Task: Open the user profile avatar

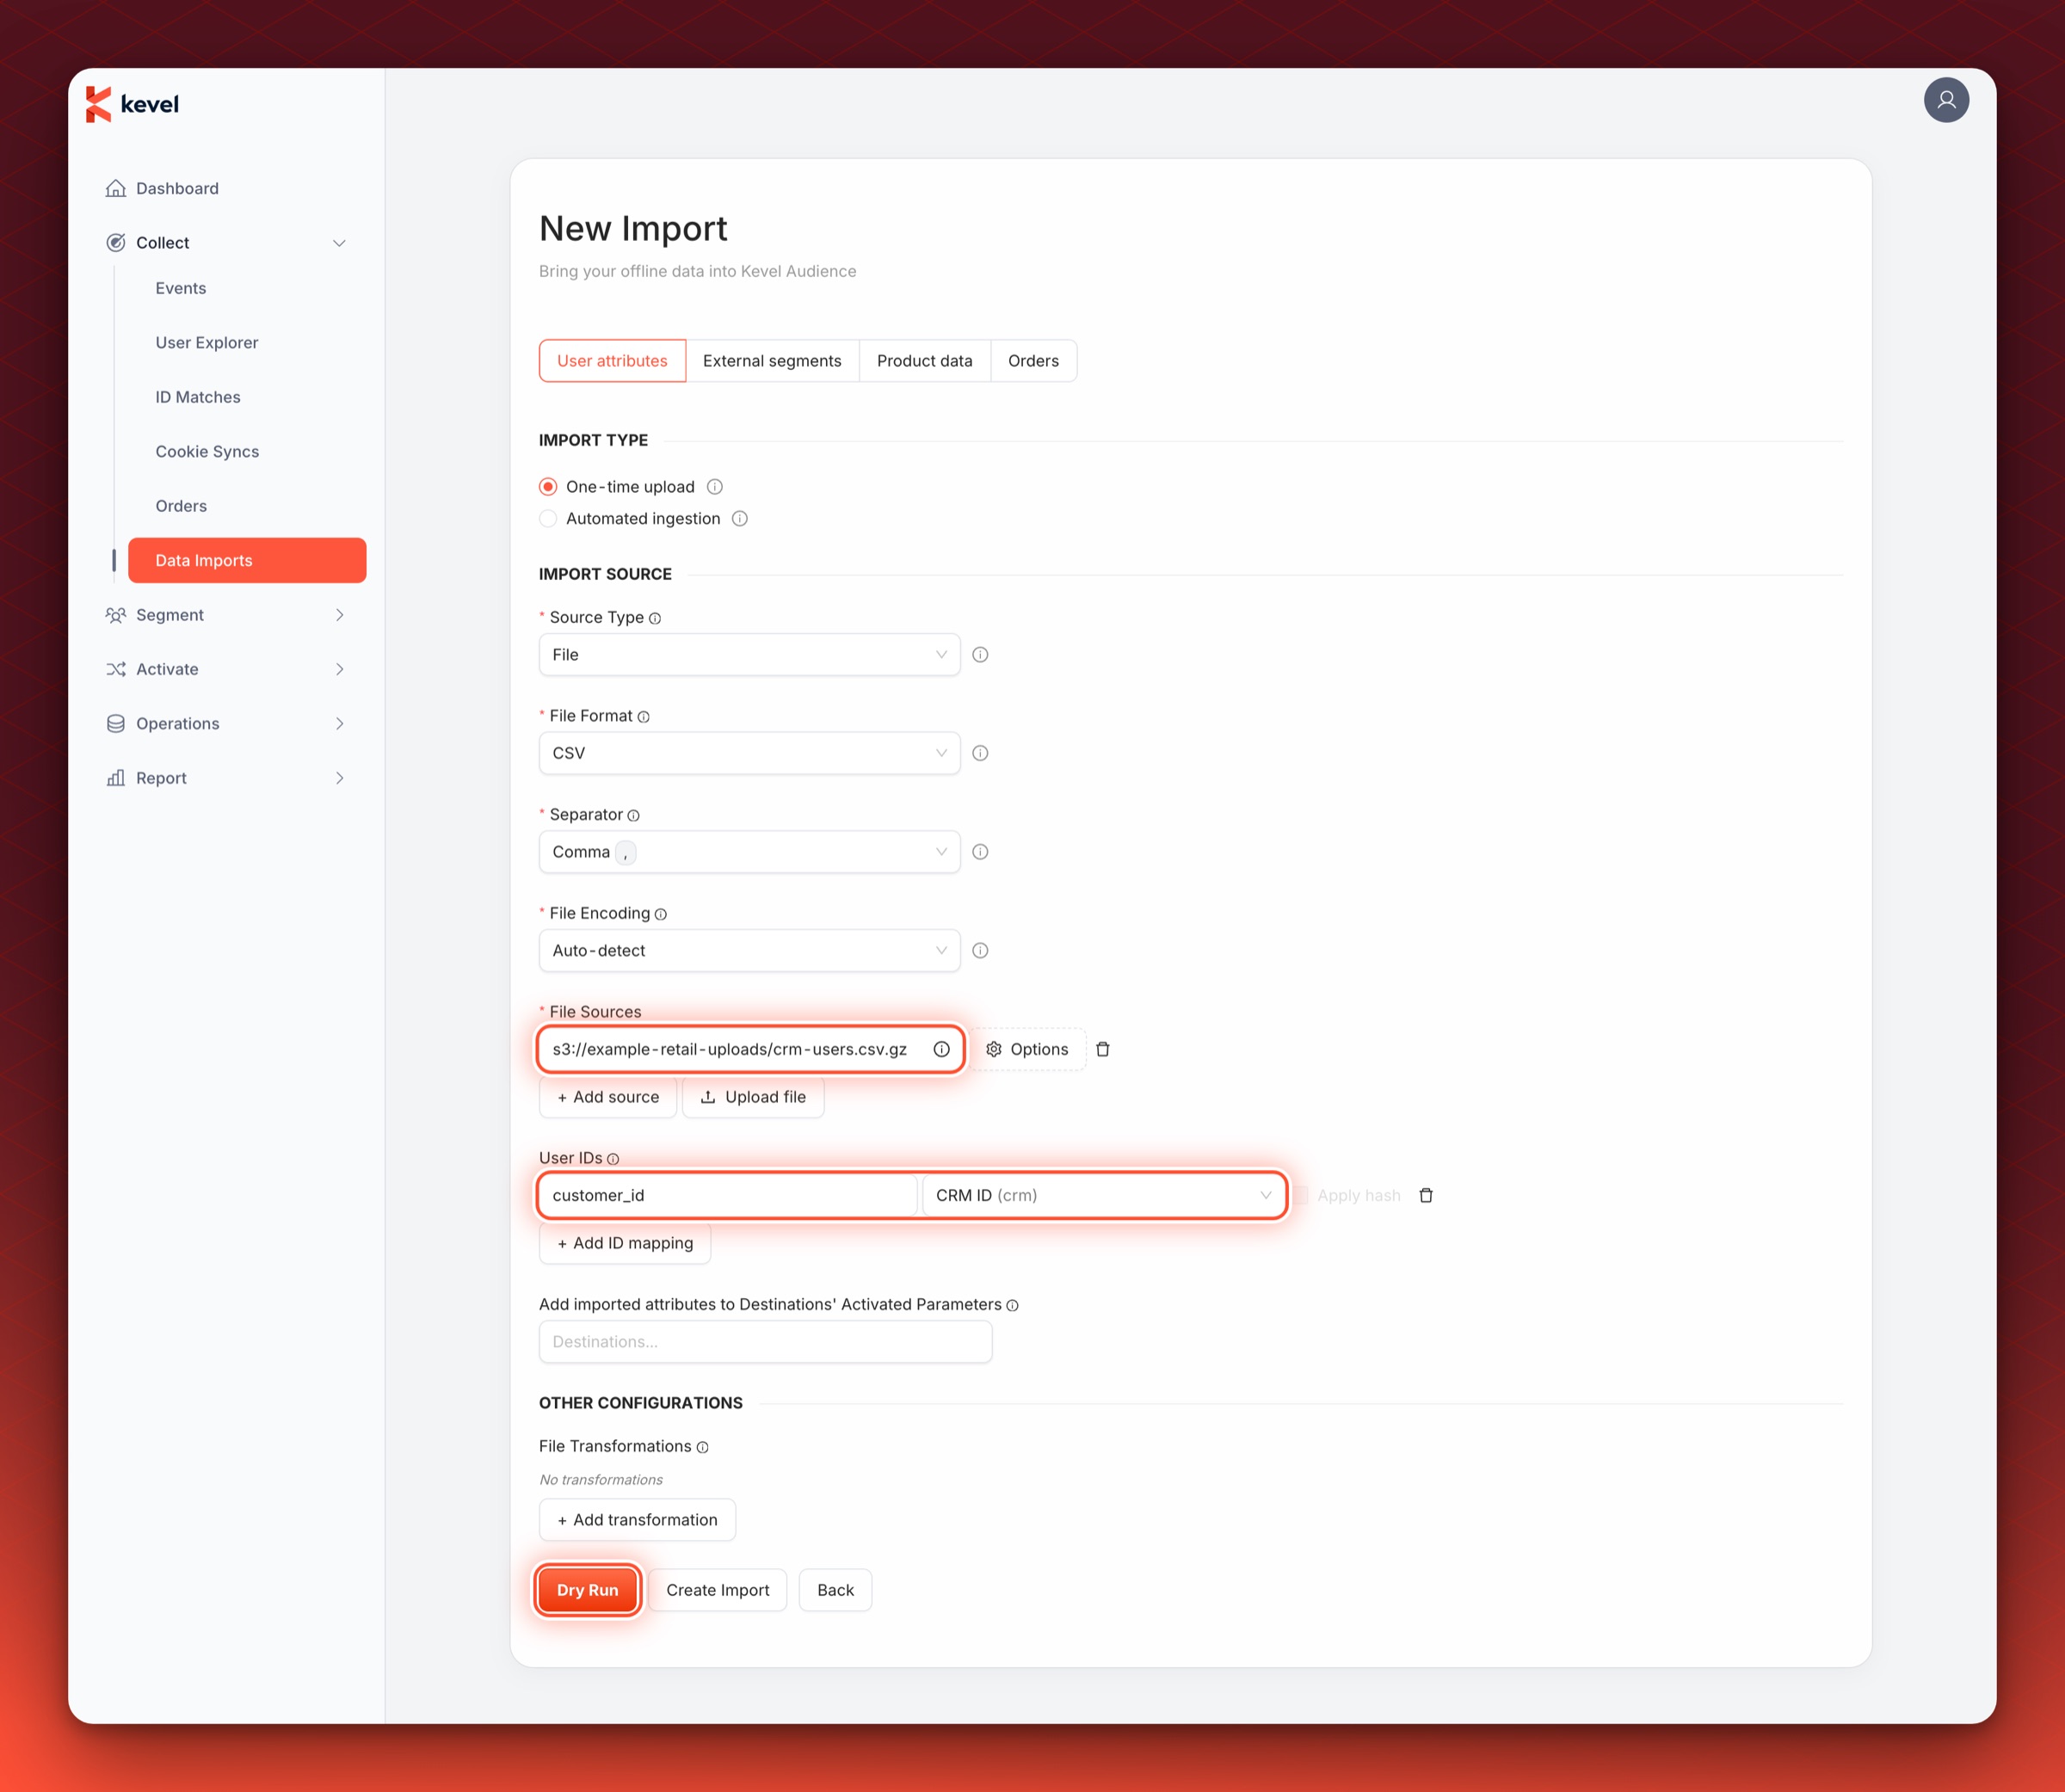Action: point(1945,100)
